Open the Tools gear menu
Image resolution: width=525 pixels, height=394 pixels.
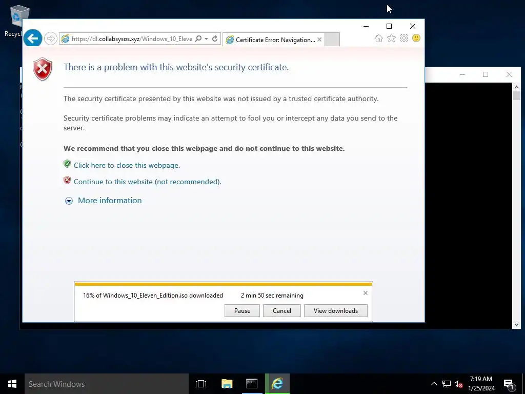click(404, 38)
